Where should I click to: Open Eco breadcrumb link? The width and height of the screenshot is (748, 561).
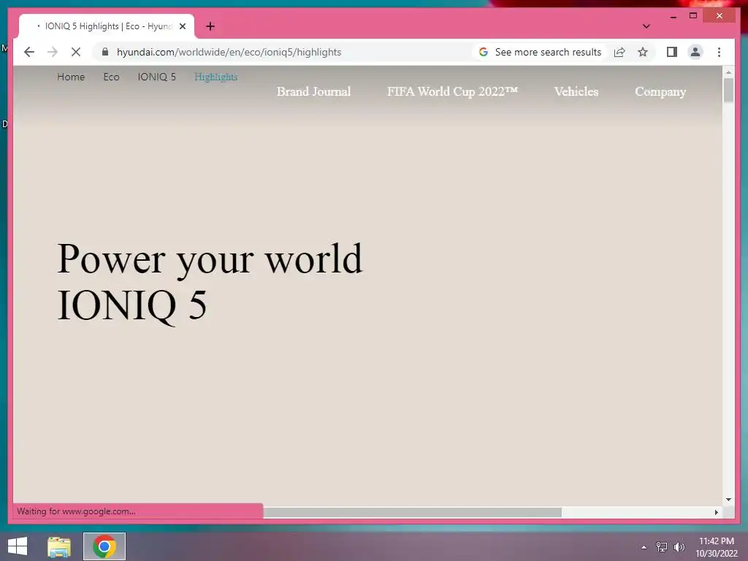pos(111,77)
